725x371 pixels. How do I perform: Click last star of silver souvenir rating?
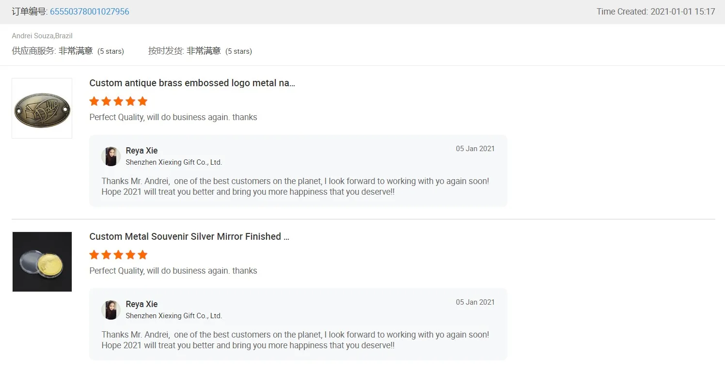[142, 255]
